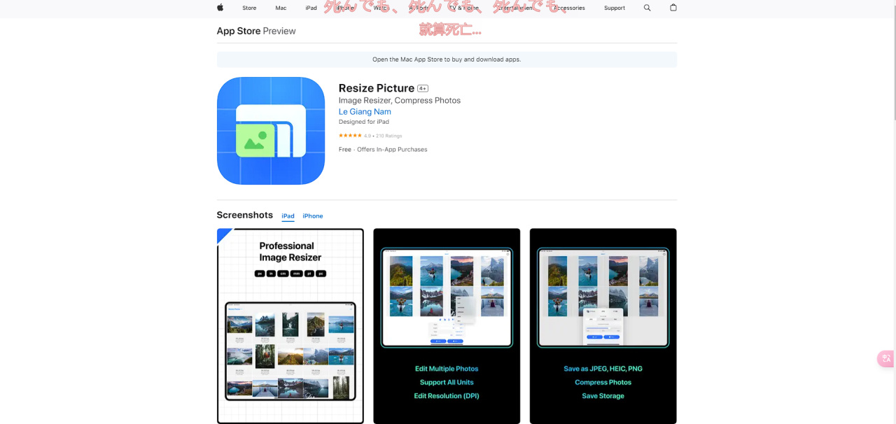896x424 pixels.
Task: Click the Free · Offers In-App Purchases text
Action: (x=383, y=150)
